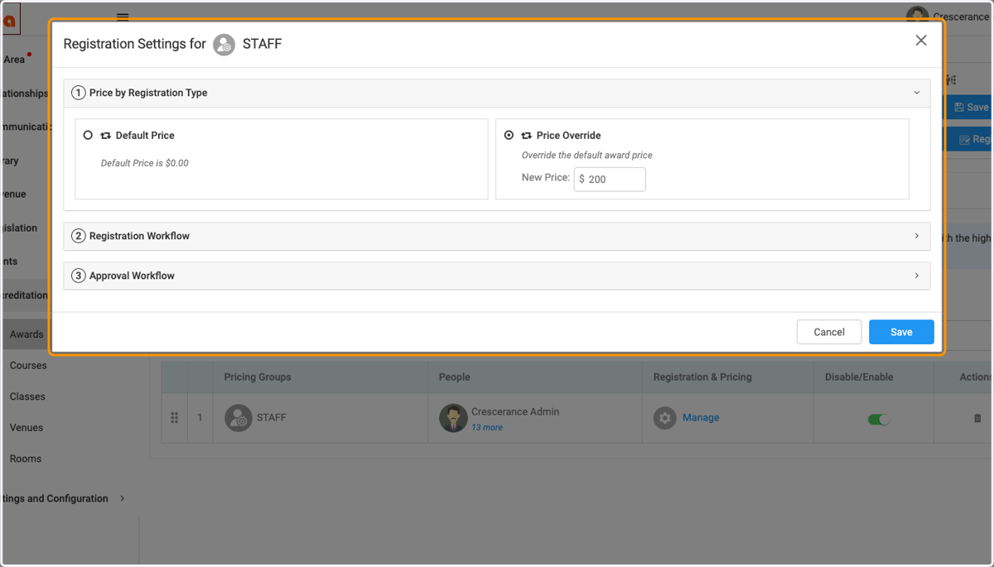Open Courses in the sidebar
994x567 pixels.
click(28, 365)
